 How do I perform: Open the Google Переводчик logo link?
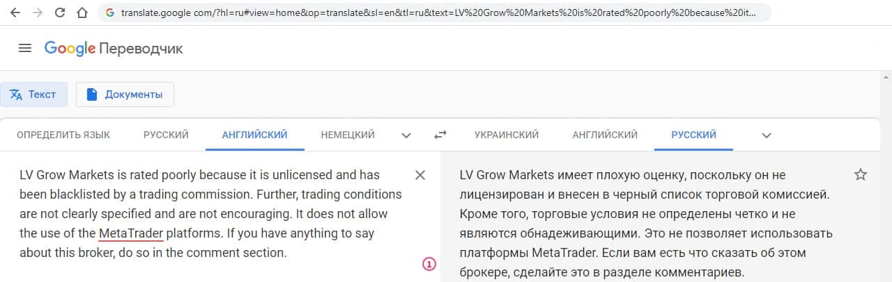(114, 49)
